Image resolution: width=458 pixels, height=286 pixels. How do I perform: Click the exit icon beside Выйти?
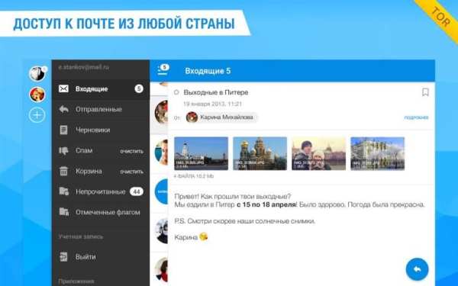point(63,257)
